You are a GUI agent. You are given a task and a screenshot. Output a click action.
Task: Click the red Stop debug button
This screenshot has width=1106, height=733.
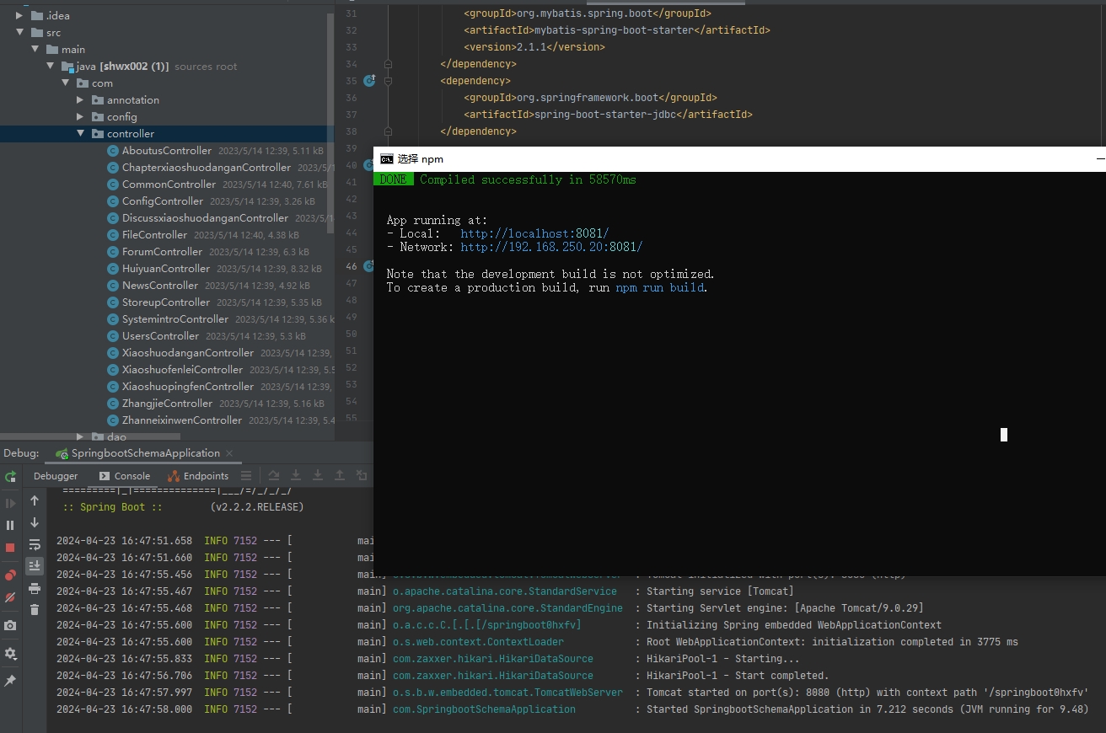(10, 547)
